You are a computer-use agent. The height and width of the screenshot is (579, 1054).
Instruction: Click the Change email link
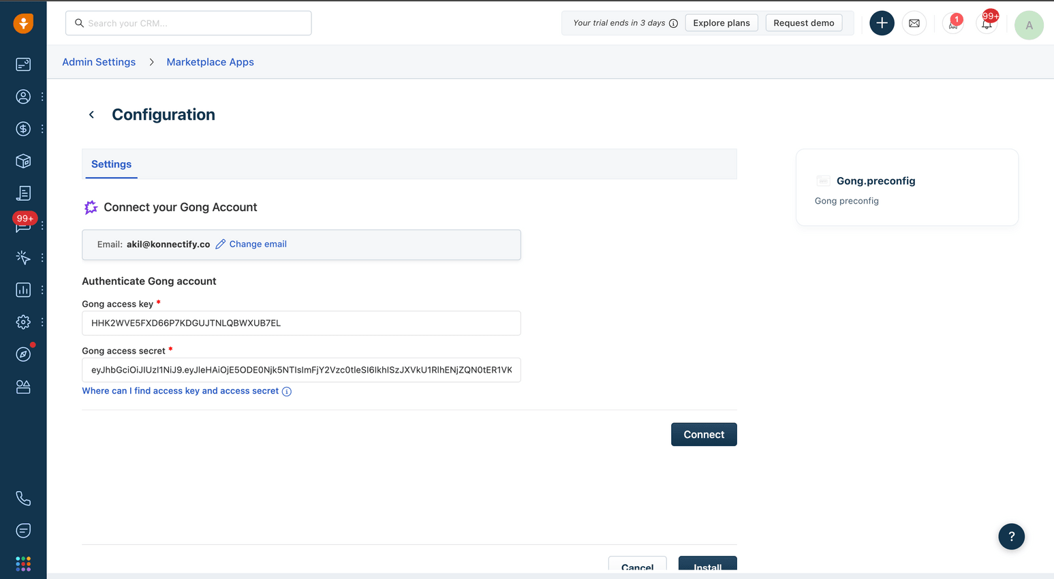(x=258, y=244)
